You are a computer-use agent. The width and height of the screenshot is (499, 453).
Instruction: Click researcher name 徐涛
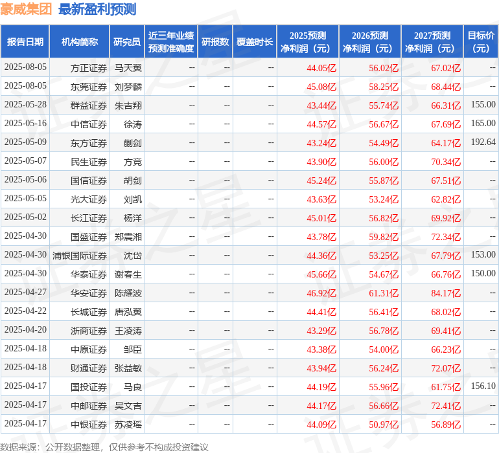point(133,124)
